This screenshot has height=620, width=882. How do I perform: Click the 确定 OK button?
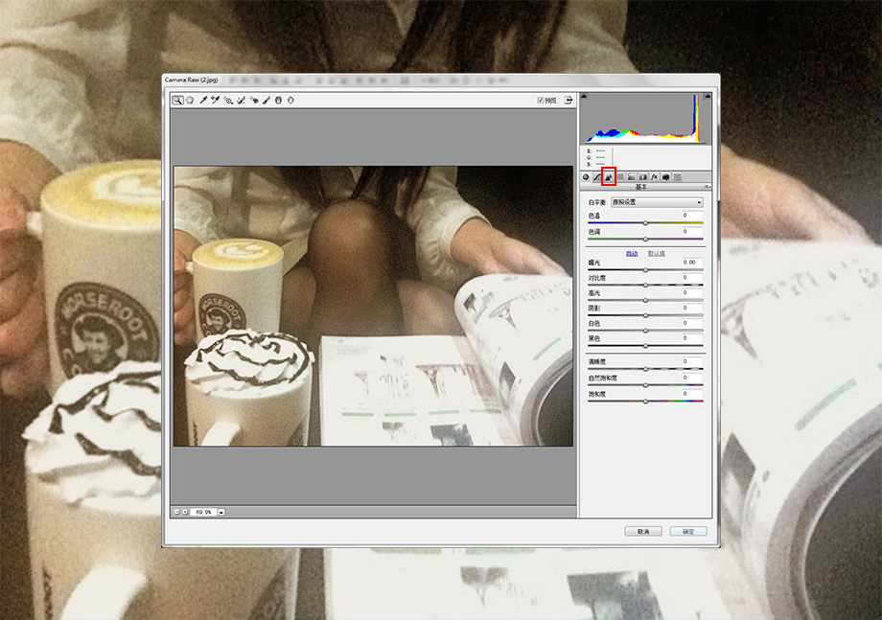click(688, 531)
